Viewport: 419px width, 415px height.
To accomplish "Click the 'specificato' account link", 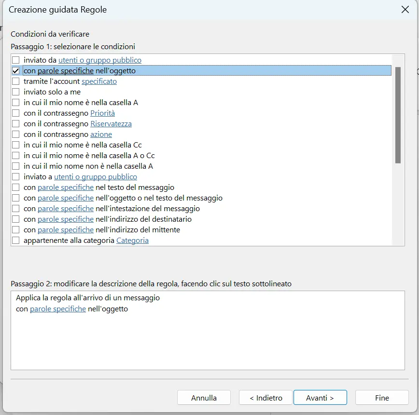I will (x=99, y=81).
